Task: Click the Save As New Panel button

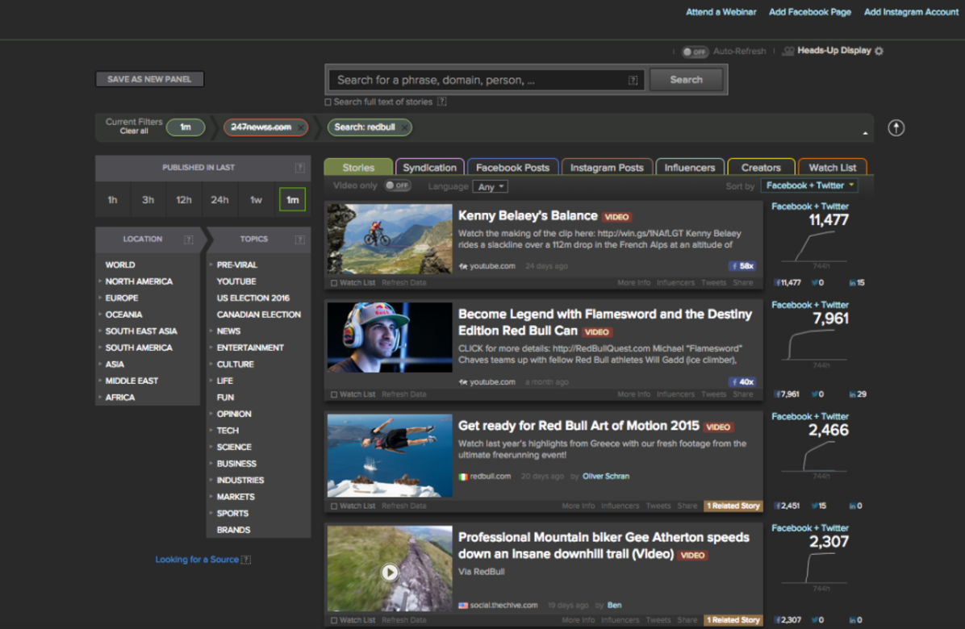Action: pyautogui.click(x=149, y=80)
